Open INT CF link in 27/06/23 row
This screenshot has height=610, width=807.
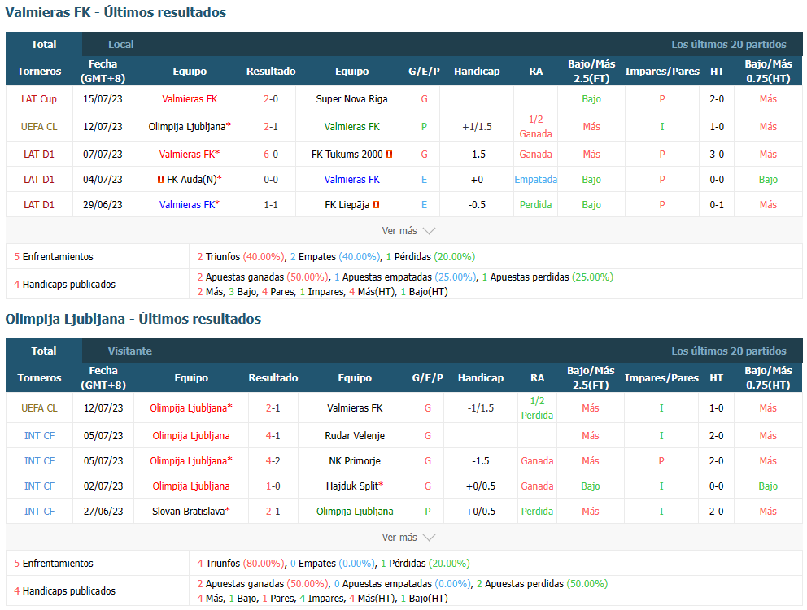click(39, 512)
